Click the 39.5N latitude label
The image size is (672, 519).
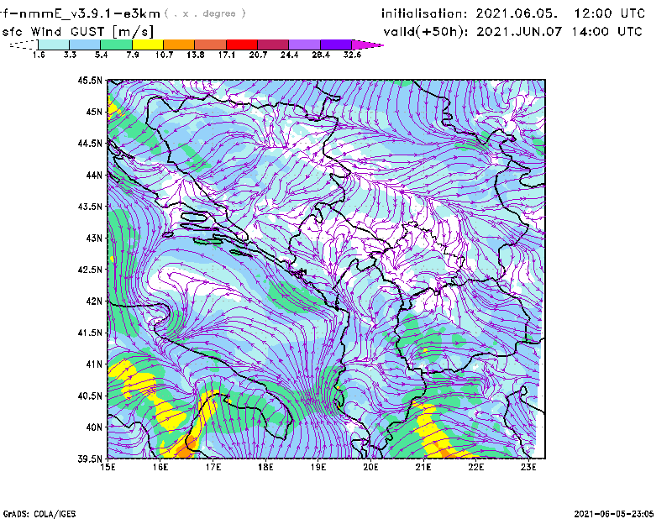coord(90,459)
